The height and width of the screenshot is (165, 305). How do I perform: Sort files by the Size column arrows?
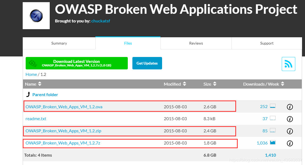(215, 84)
